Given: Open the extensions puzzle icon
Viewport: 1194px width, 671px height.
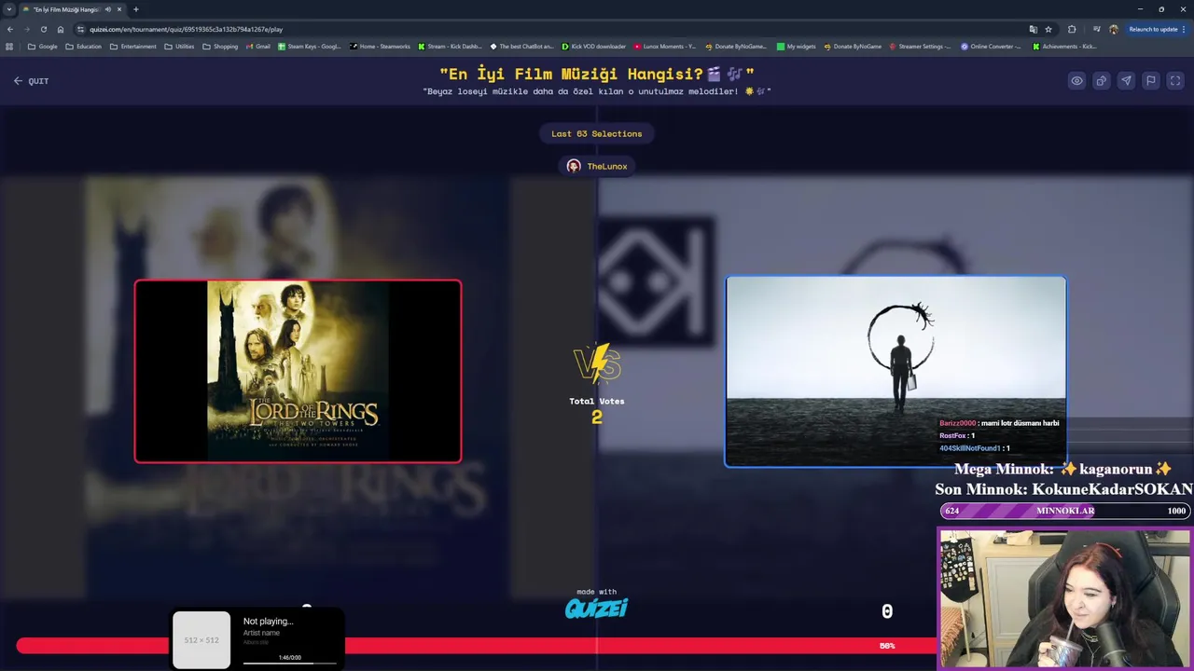Looking at the screenshot, I should tap(1072, 29).
